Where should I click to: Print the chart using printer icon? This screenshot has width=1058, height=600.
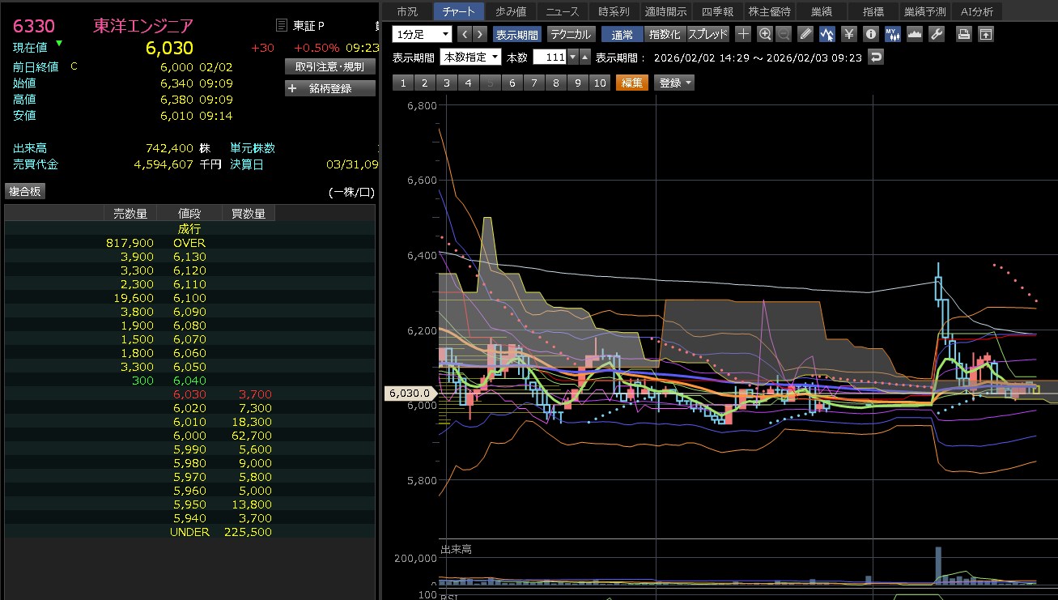coord(963,34)
